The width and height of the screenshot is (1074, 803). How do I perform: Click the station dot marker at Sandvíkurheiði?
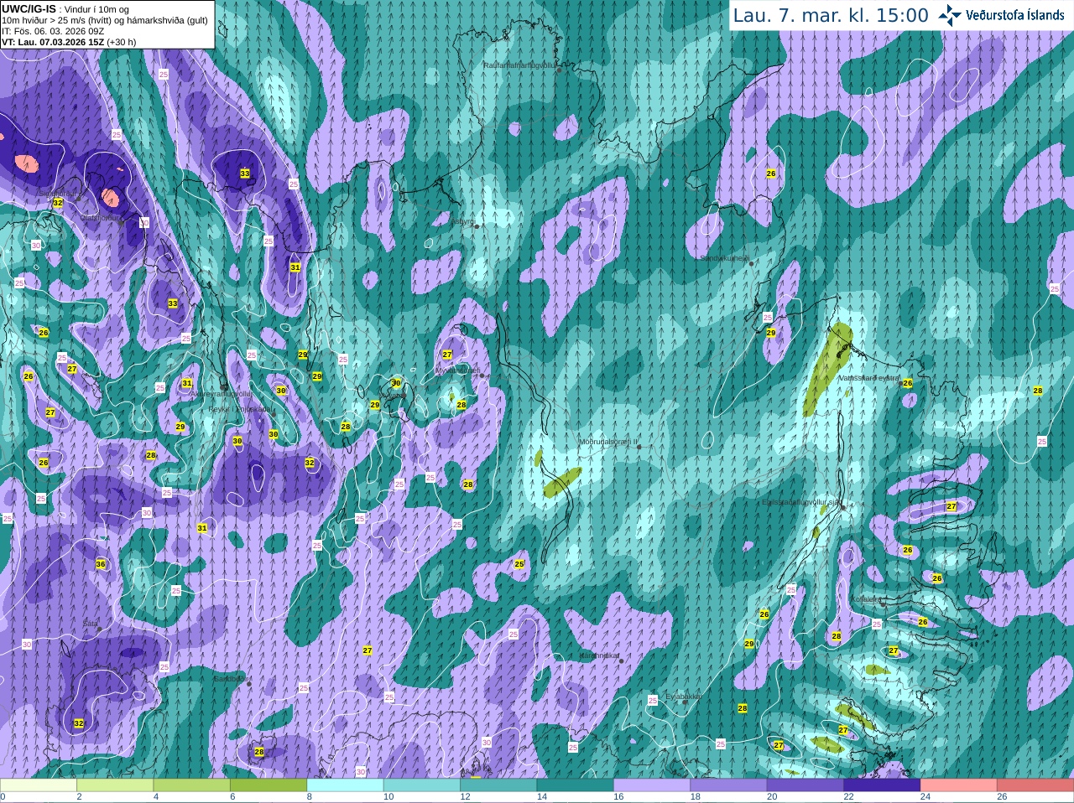pyautogui.click(x=752, y=264)
